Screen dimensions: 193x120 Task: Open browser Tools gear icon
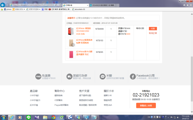click(191, 5)
